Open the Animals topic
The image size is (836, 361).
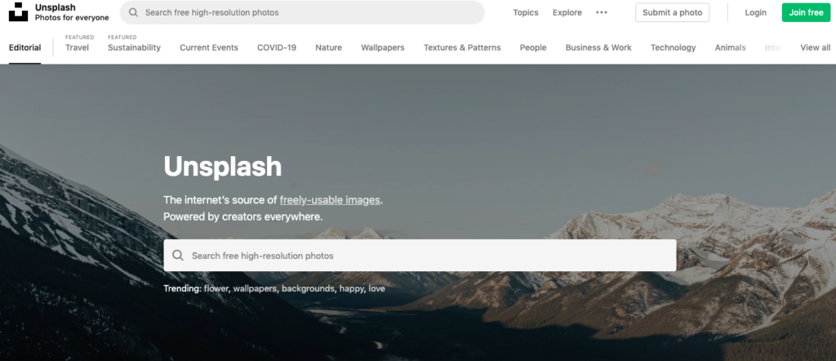731,47
